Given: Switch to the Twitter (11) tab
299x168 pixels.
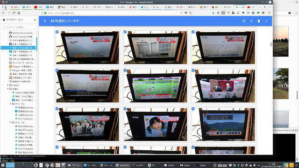Looking at the screenshot, I should pyautogui.click(x=145, y=7).
